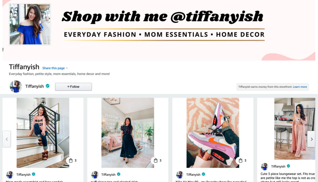Click the right carousel arrow to see more posts
The width and height of the screenshot is (318, 182).
click(311, 139)
